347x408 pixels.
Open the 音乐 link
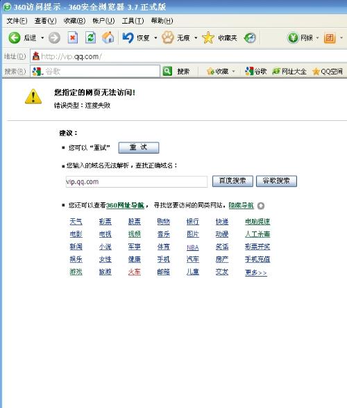(163, 234)
